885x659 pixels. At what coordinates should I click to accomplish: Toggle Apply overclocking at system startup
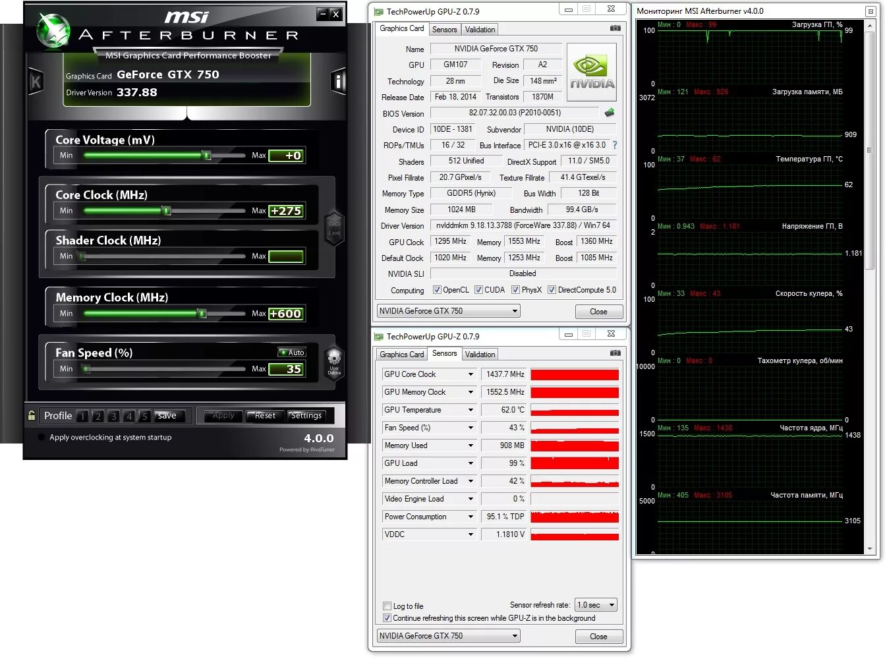[42, 438]
